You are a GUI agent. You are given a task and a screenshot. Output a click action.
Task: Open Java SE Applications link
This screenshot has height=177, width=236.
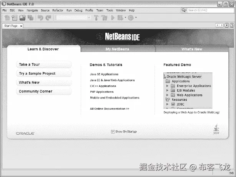tap(104, 74)
